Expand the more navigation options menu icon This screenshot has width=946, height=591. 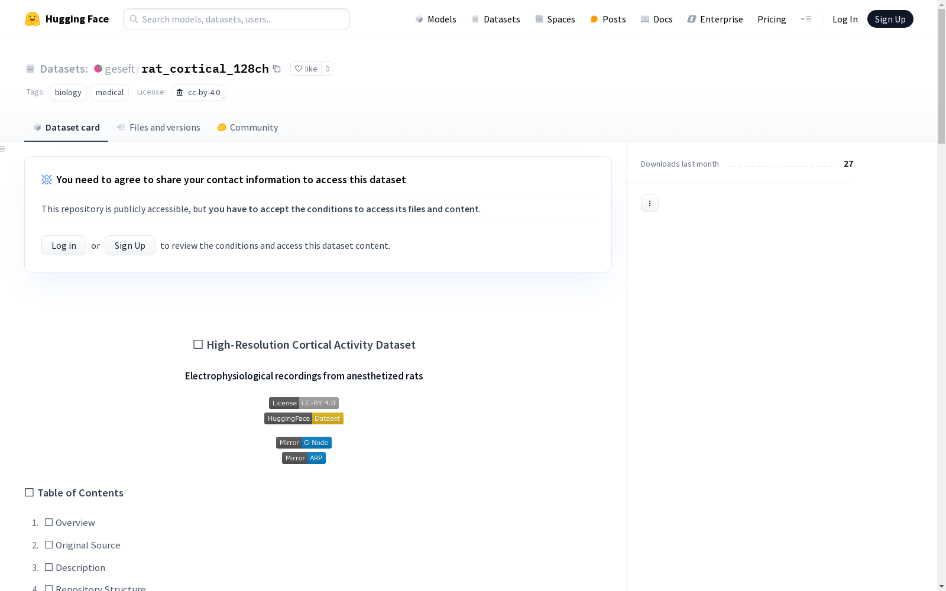point(806,19)
